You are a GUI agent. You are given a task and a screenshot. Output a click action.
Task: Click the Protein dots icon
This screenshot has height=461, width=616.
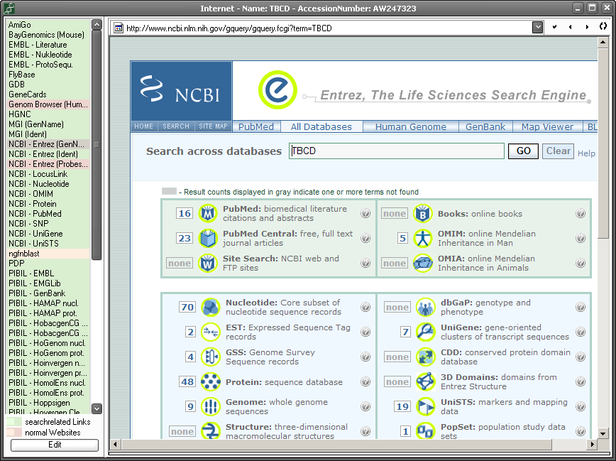point(211,382)
